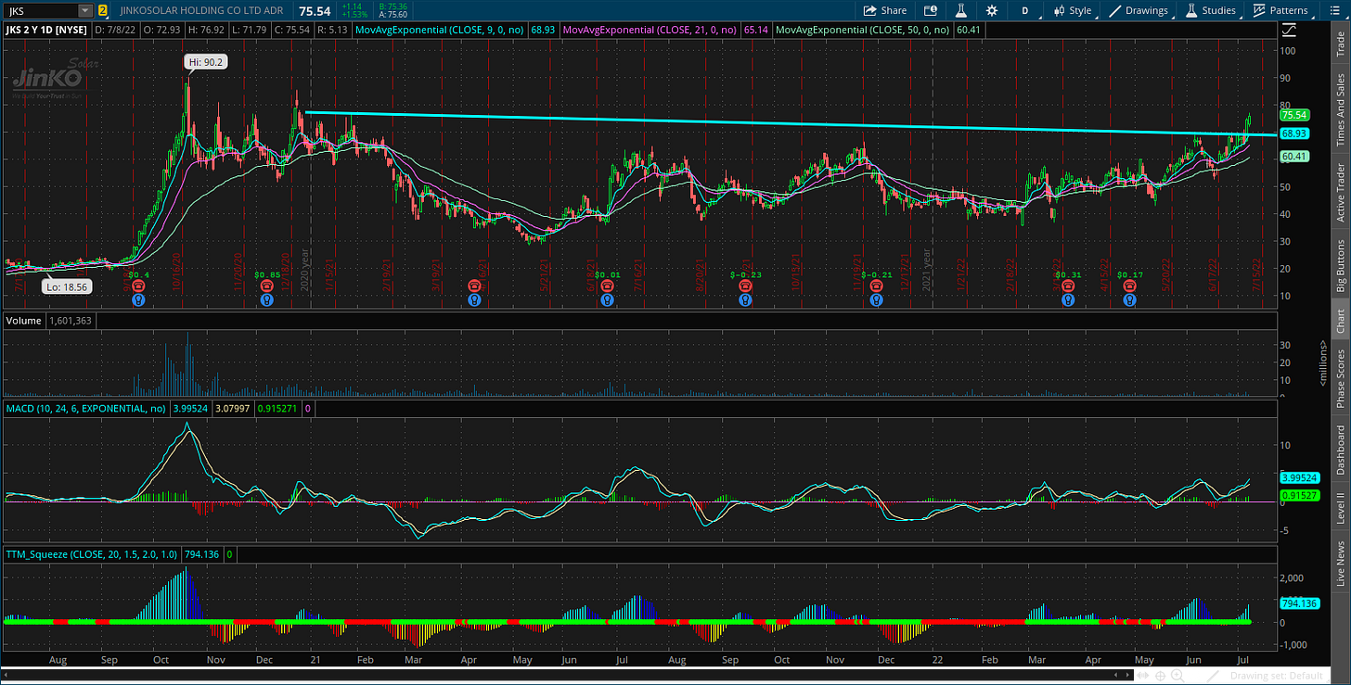This screenshot has height=685, width=1351.
Task: Open the D timeframe dropdown
Action: (x=1025, y=10)
